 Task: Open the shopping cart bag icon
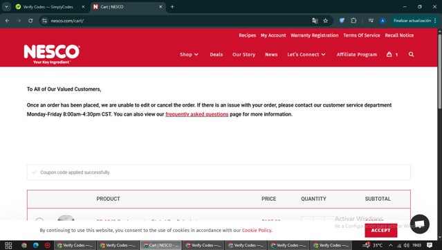coord(389,54)
